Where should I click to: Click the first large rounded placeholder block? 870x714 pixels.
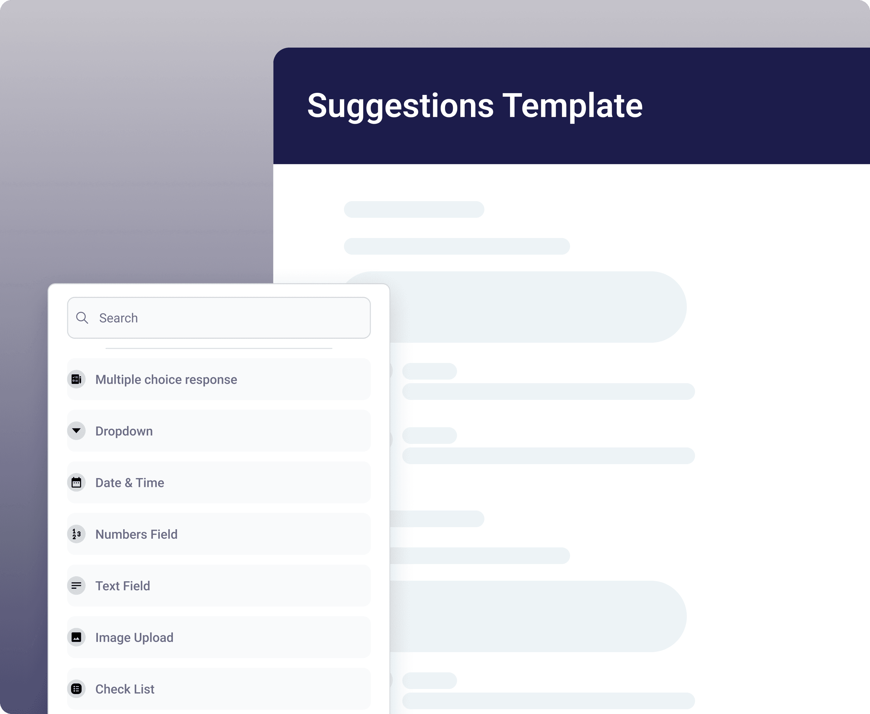coord(535,307)
